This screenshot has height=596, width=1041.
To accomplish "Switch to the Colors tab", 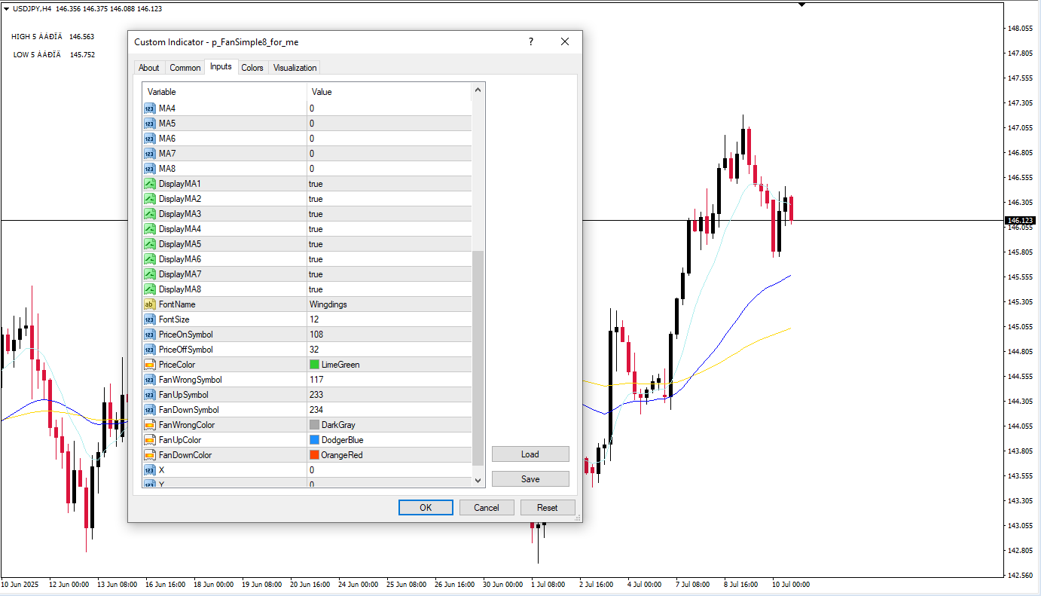I will pyautogui.click(x=252, y=68).
